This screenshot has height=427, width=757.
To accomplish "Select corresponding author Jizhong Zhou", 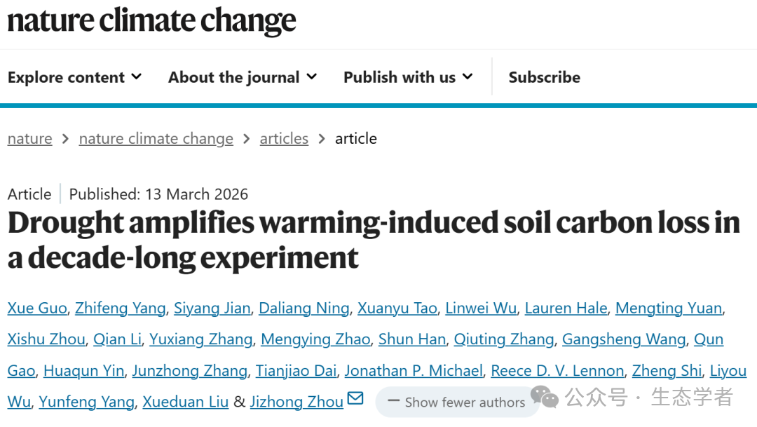I will point(296,402).
